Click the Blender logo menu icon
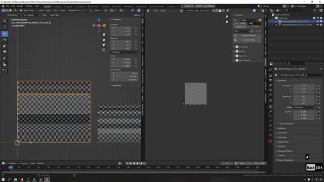The height and width of the screenshot is (182, 324). tap(3, 6)
